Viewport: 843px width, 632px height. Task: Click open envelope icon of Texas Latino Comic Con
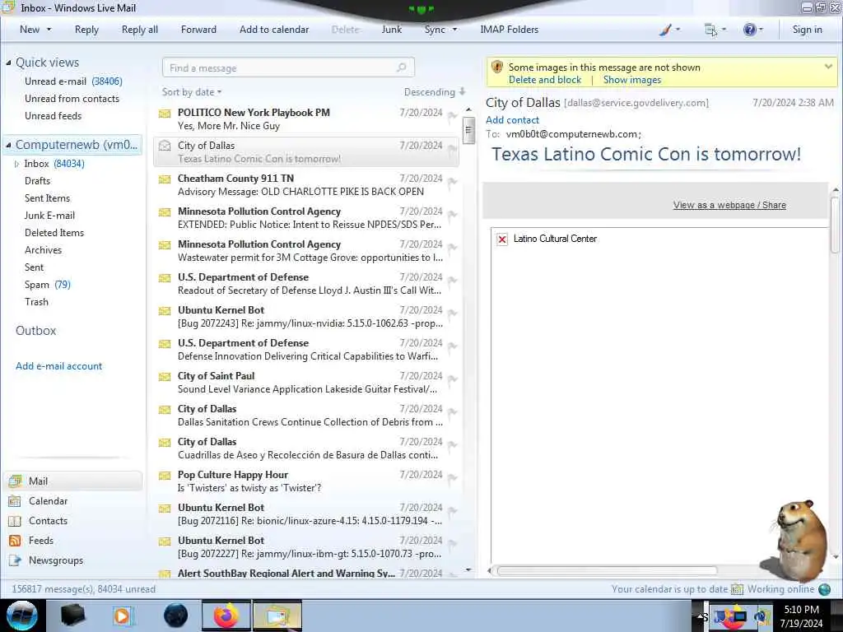[x=165, y=146]
